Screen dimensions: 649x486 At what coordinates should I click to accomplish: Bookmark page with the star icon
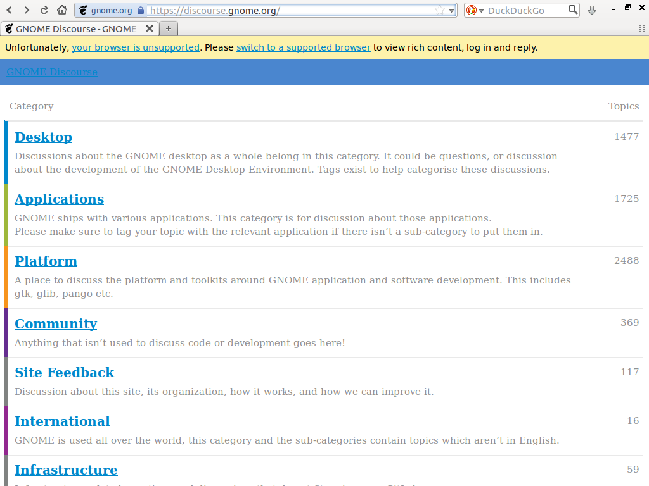(440, 10)
